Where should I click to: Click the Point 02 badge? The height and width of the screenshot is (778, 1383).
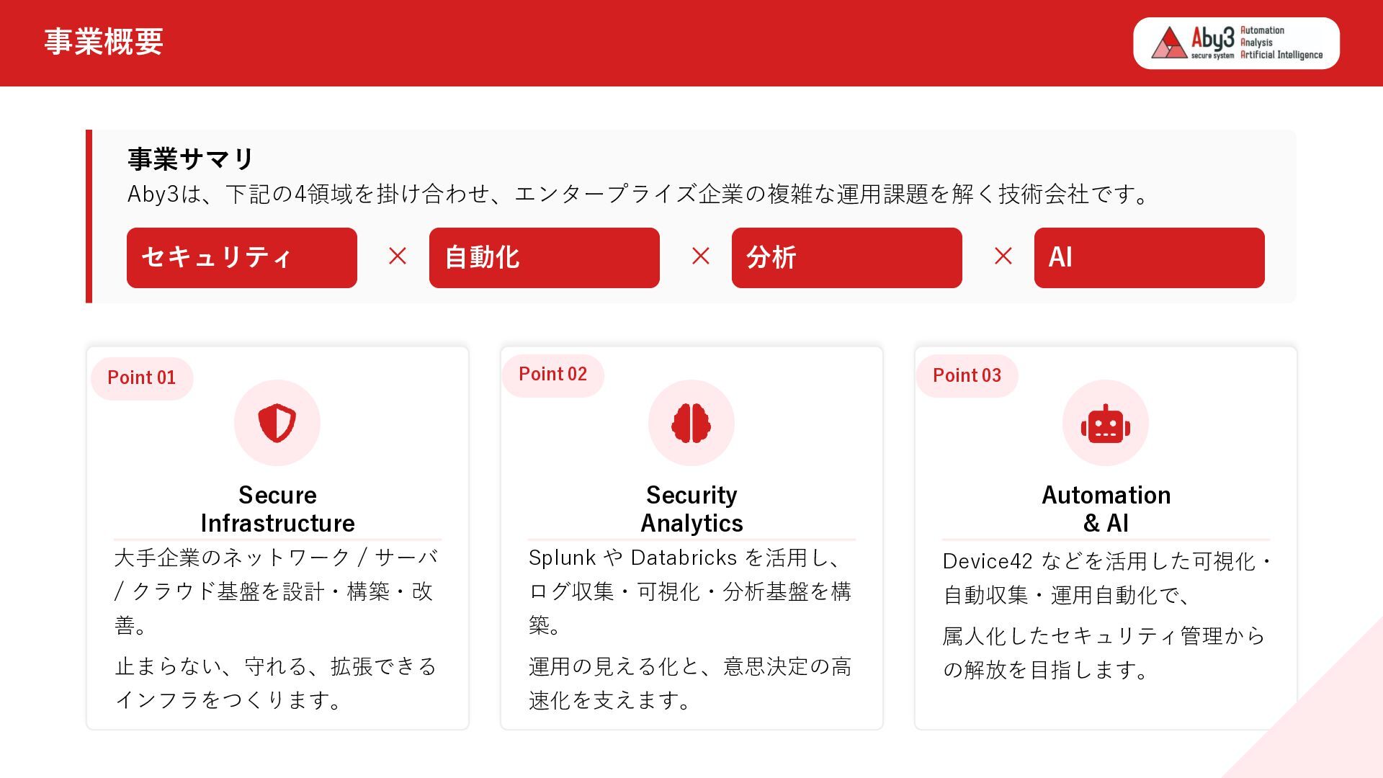553,375
